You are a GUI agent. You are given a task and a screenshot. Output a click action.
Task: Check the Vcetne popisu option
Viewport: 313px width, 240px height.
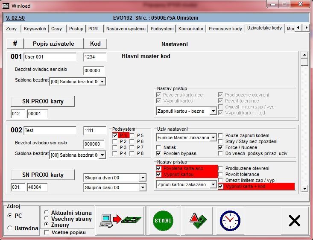pos(47,232)
